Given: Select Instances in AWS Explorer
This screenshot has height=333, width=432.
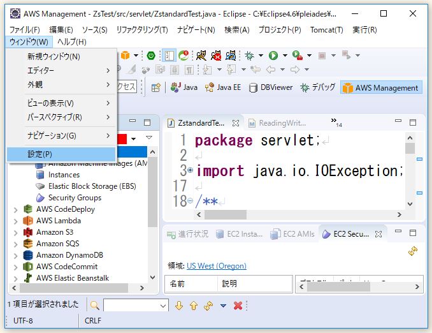Looking at the screenshot, I should 64,175.
